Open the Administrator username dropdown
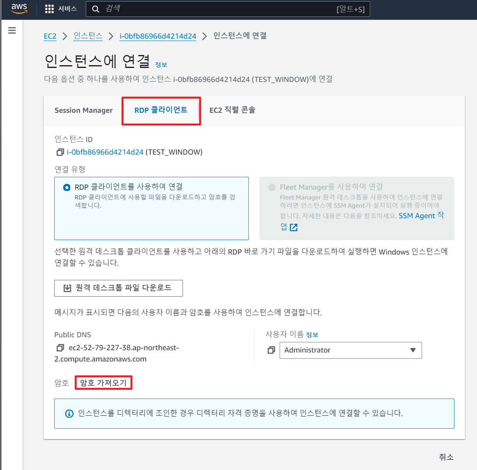Screen dimensions: 477x470 pyautogui.click(x=351, y=350)
